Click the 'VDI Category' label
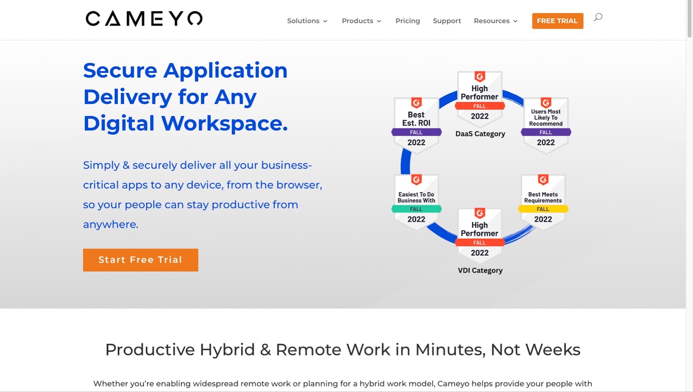The width and height of the screenshot is (693, 392). [480, 270]
